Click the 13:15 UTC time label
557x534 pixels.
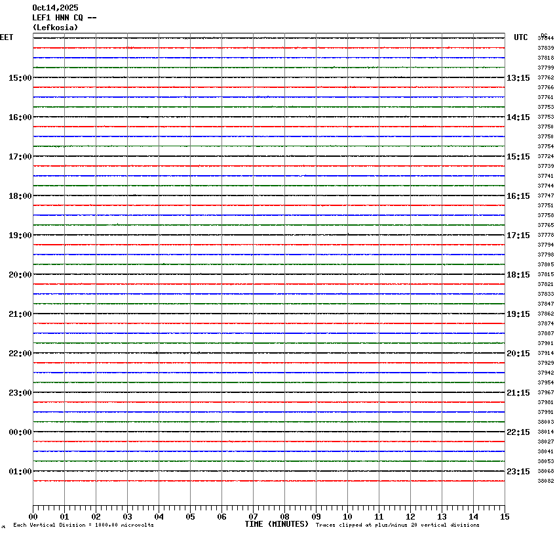coord(518,78)
